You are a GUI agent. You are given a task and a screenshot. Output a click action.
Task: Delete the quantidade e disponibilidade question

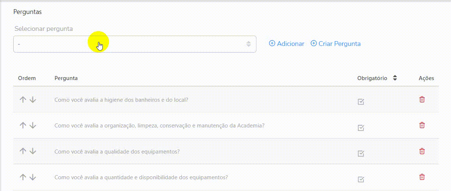[x=422, y=177]
